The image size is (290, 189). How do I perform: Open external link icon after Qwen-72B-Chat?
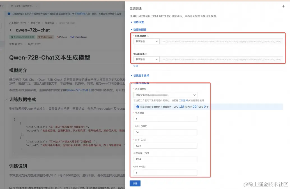(90, 90)
